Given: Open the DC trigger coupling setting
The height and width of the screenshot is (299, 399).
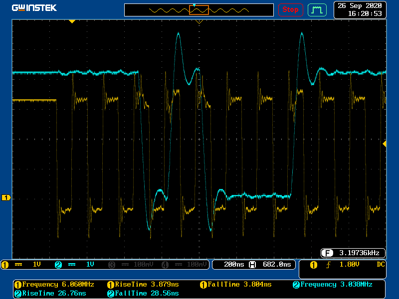Looking at the screenshot, I should (x=380, y=265).
